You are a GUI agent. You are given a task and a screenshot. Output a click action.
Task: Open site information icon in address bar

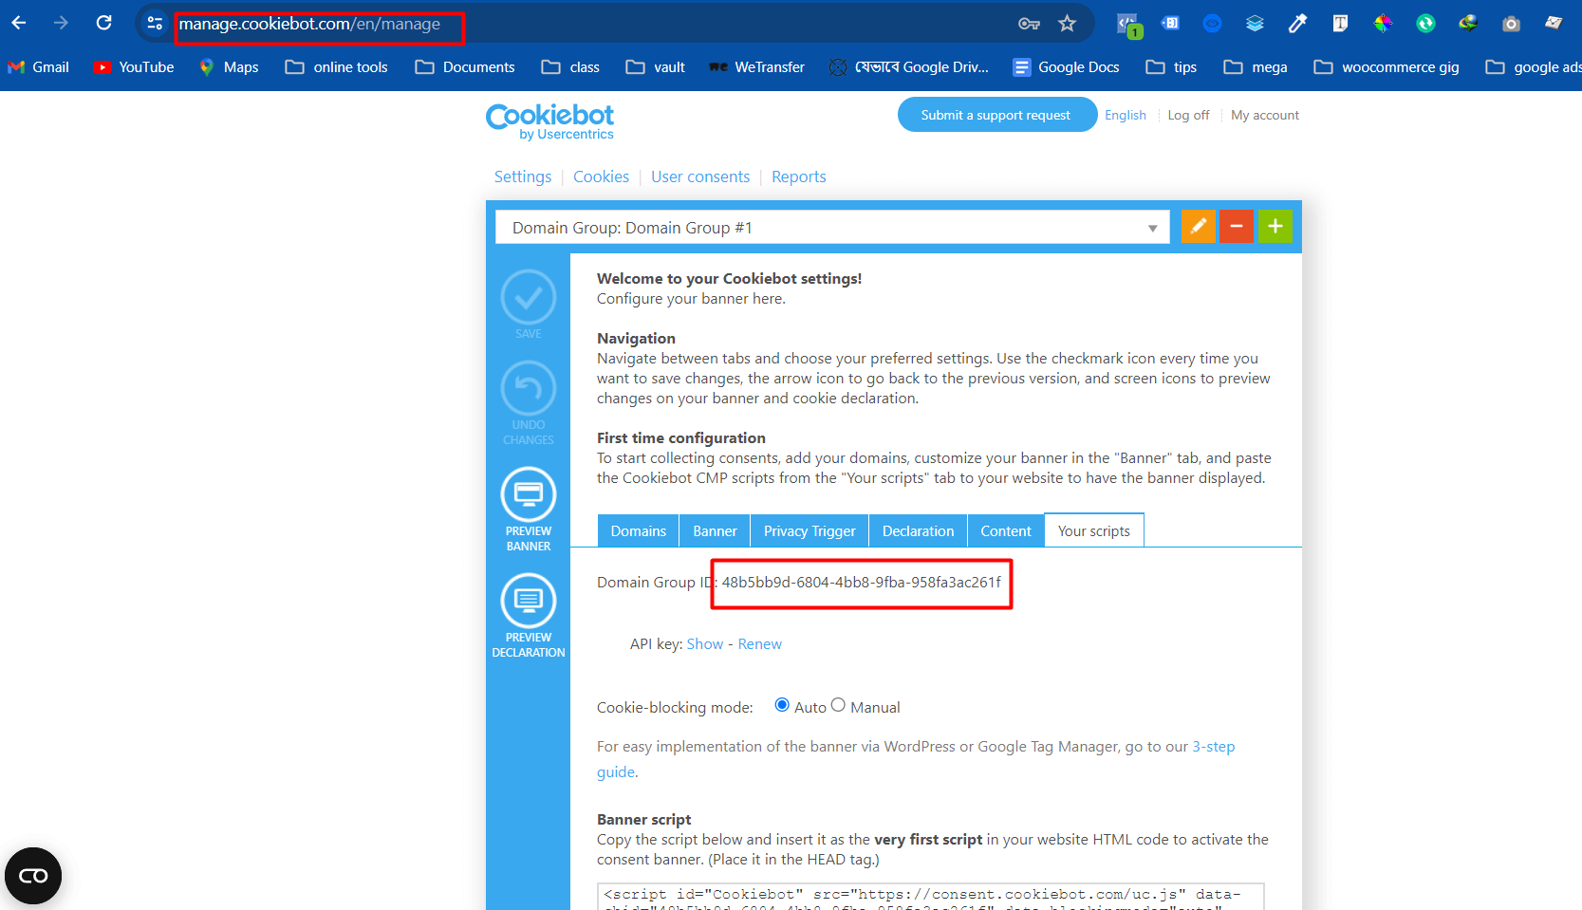click(x=155, y=24)
